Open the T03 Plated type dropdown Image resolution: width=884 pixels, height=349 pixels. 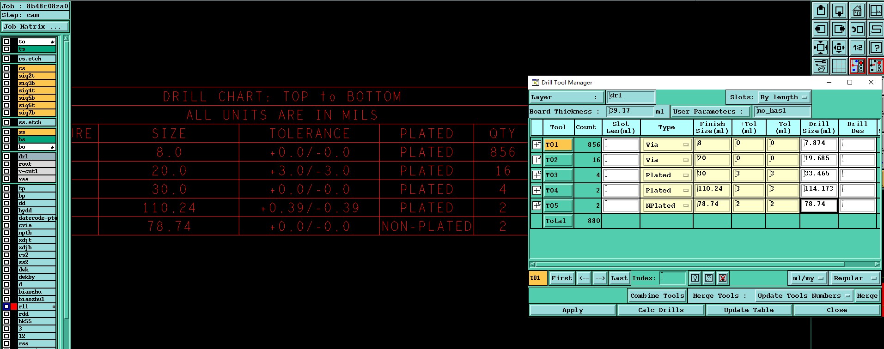tap(667, 175)
